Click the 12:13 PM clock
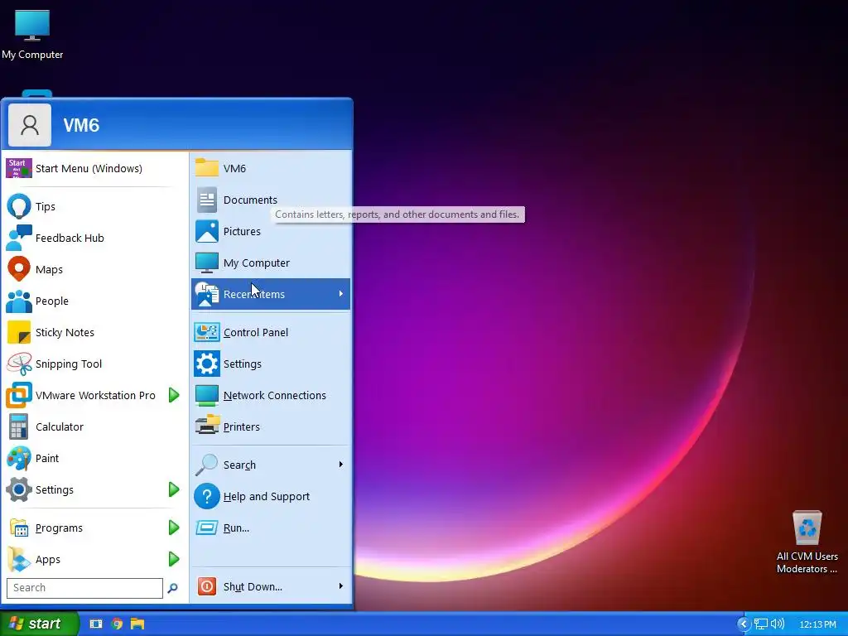This screenshot has height=636, width=848. (x=817, y=624)
